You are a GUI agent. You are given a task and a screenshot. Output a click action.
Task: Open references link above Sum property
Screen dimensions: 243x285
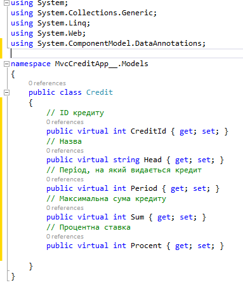click(65, 208)
